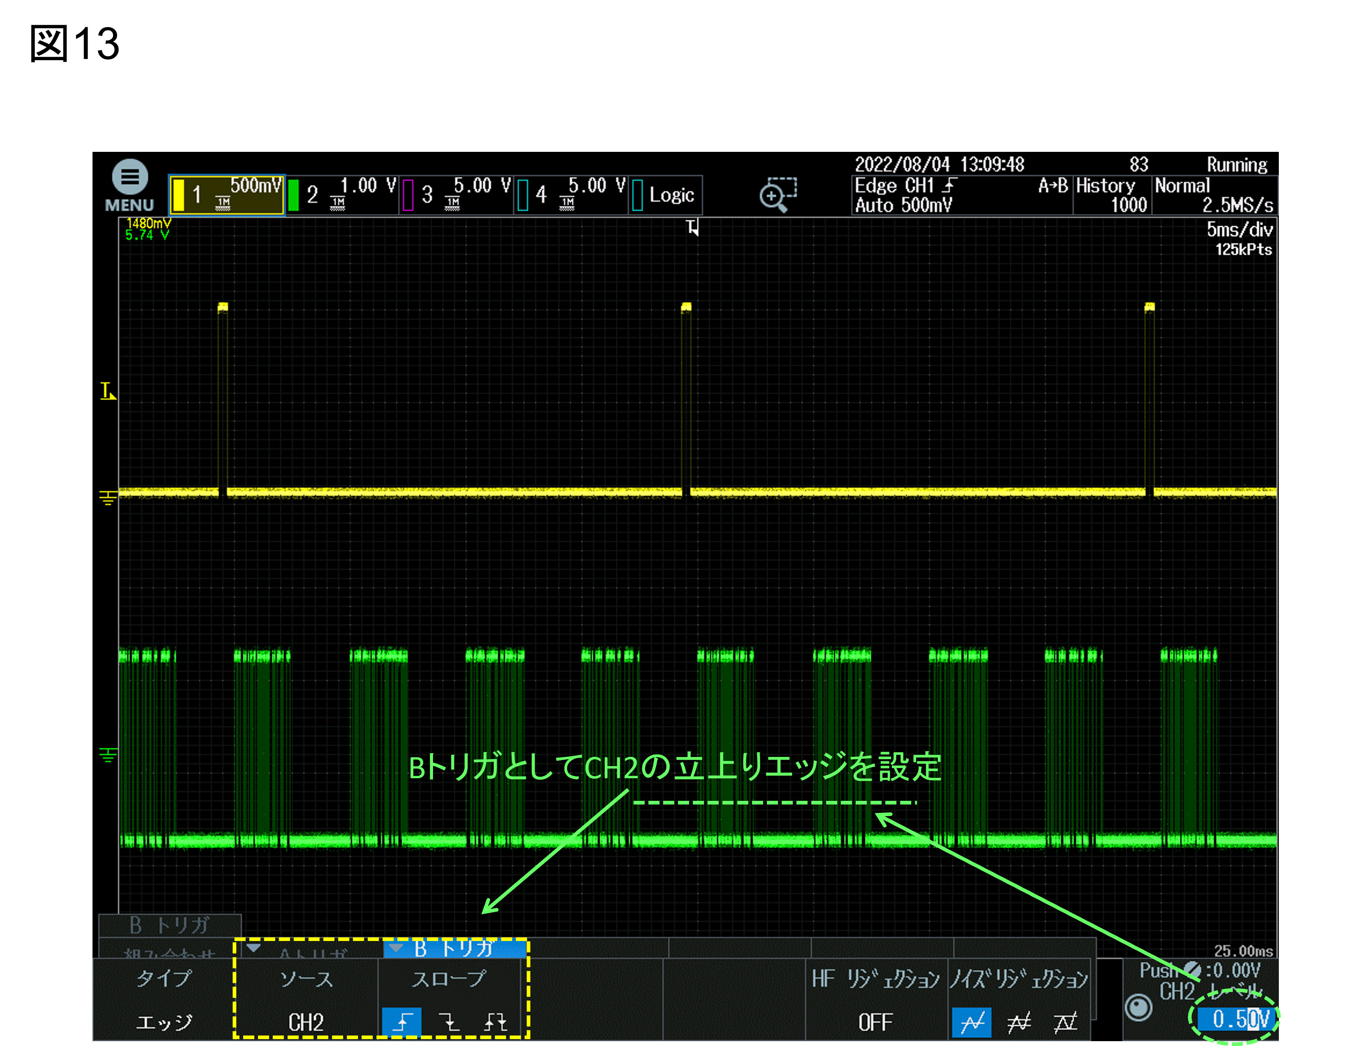Viewport: 1358px width, 1046px height.
Task: Click the jog knob icon
Action: [x=1139, y=1008]
